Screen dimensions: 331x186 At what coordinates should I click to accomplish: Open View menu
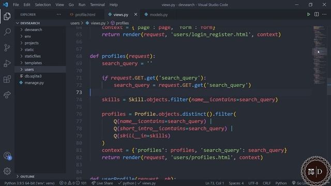(60, 5)
